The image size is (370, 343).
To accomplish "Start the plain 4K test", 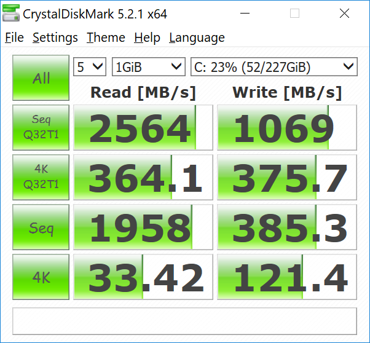I will click(41, 277).
